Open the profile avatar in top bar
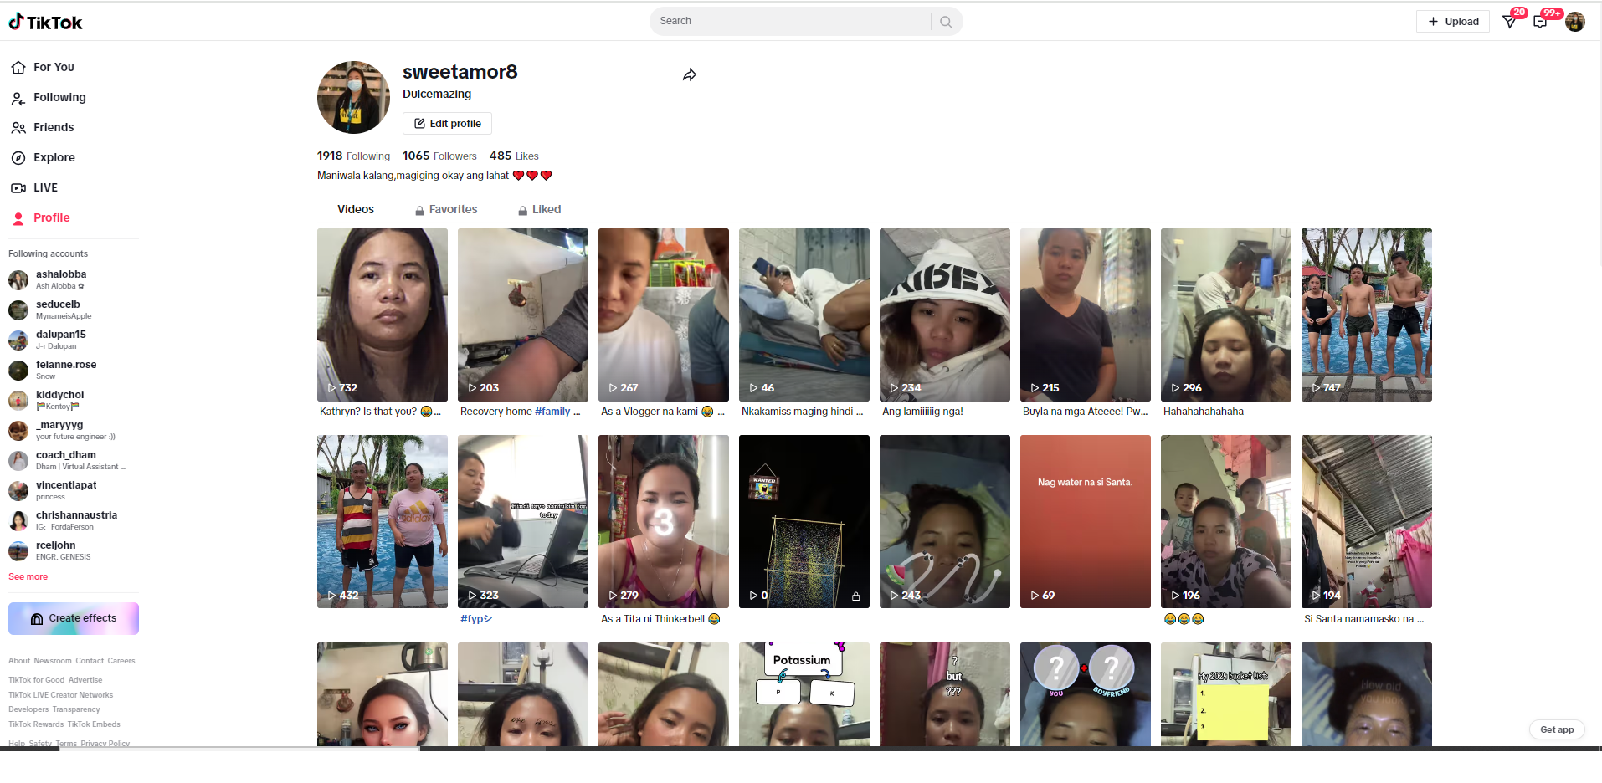This screenshot has height=783, width=1602. [1575, 22]
